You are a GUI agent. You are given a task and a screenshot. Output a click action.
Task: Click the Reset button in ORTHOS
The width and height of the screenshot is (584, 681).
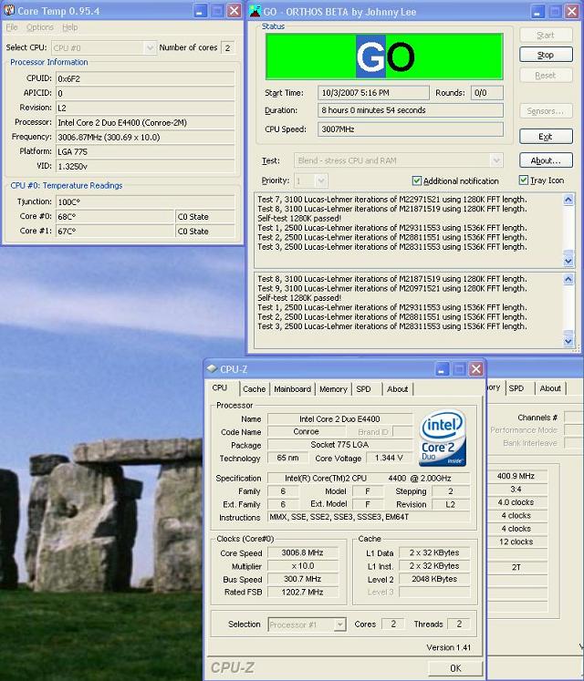coord(546,75)
